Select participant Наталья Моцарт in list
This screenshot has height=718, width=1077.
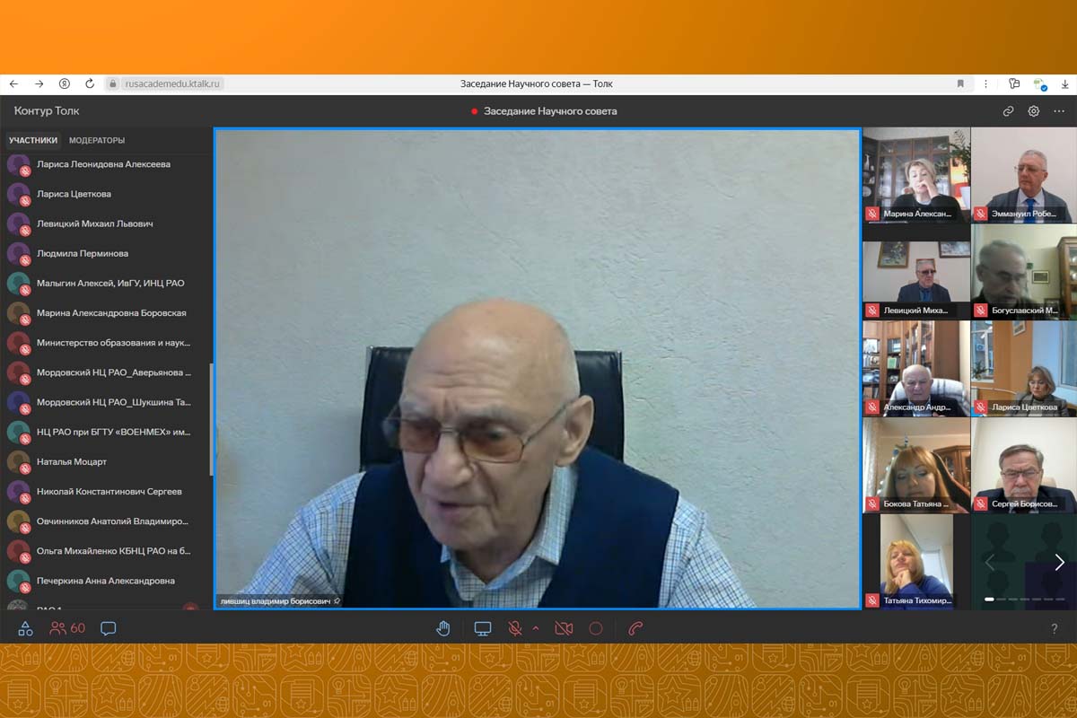coord(72,461)
